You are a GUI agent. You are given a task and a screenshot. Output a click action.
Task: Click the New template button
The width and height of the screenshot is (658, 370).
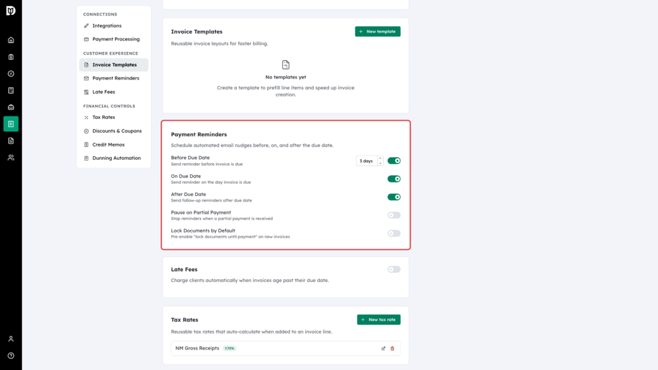pyautogui.click(x=378, y=31)
